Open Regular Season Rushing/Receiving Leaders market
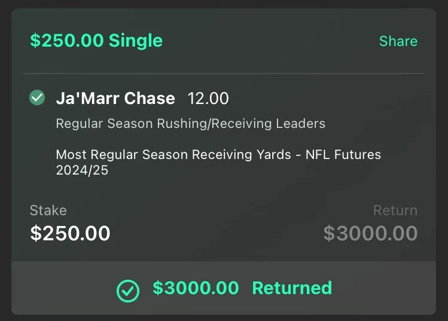This screenshot has height=321, width=448. [x=191, y=124]
